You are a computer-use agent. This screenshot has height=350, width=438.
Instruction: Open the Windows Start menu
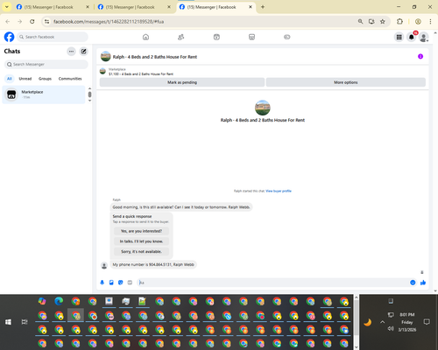click(8, 322)
